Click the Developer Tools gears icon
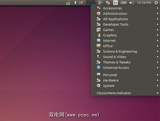Viewport: 160px width, 121px height. pyautogui.click(x=98, y=24)
